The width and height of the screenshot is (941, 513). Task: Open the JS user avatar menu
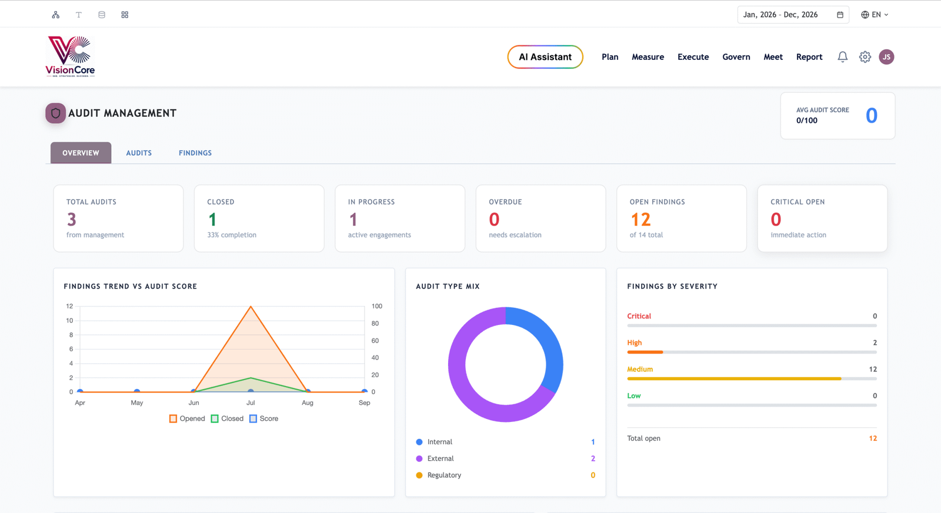[x=886, y=57]
